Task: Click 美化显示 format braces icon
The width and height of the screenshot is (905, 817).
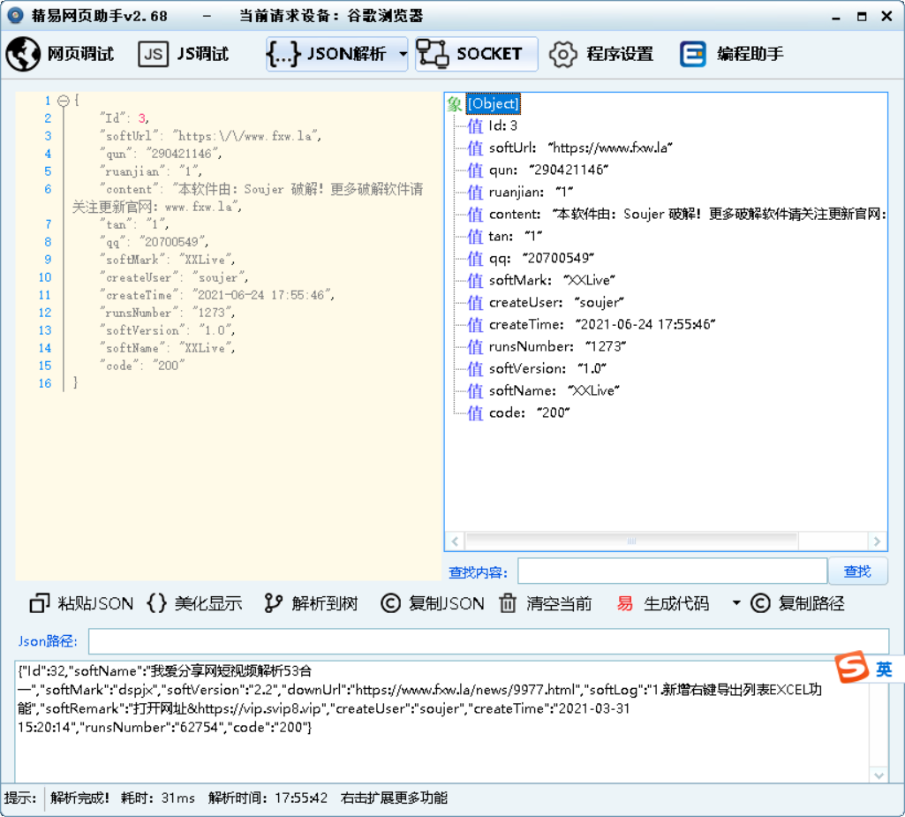Action: click(x=156, y=603)
